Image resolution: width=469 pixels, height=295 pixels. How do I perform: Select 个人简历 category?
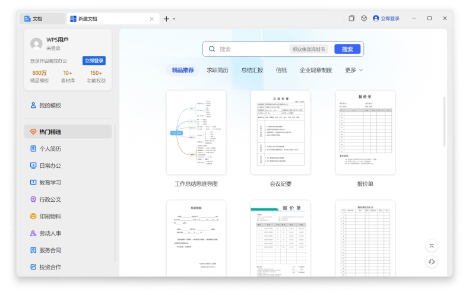click(68, 149)
